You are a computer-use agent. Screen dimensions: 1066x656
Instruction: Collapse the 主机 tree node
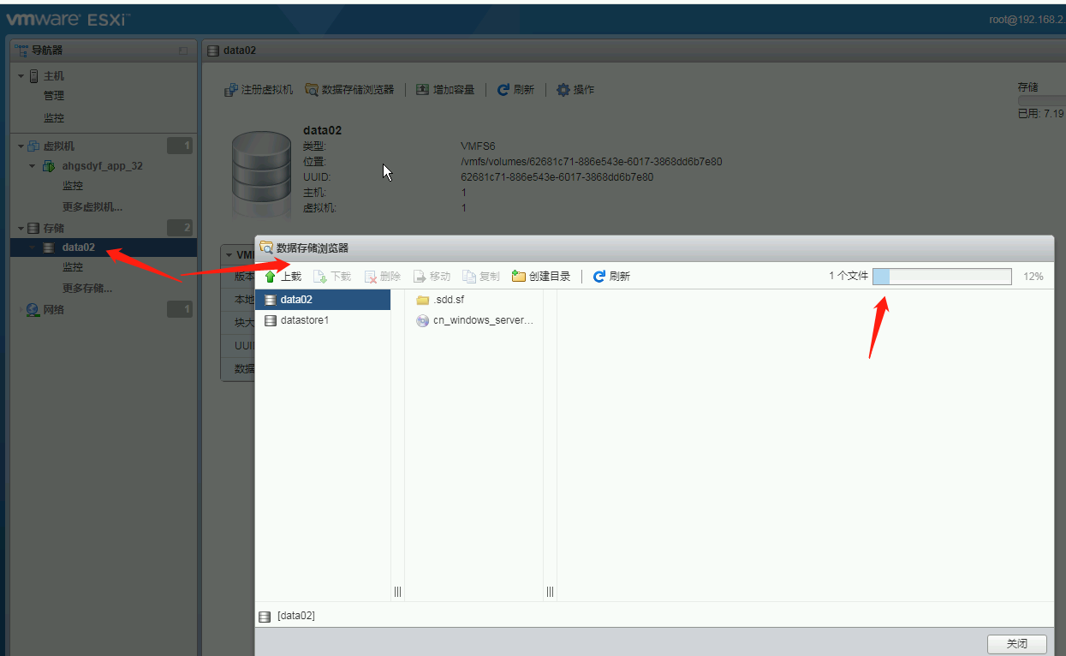tap(21, 76)
